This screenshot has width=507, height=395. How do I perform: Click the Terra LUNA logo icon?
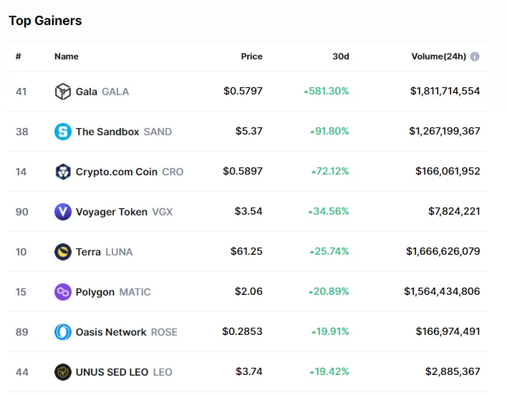coord(63,252)
